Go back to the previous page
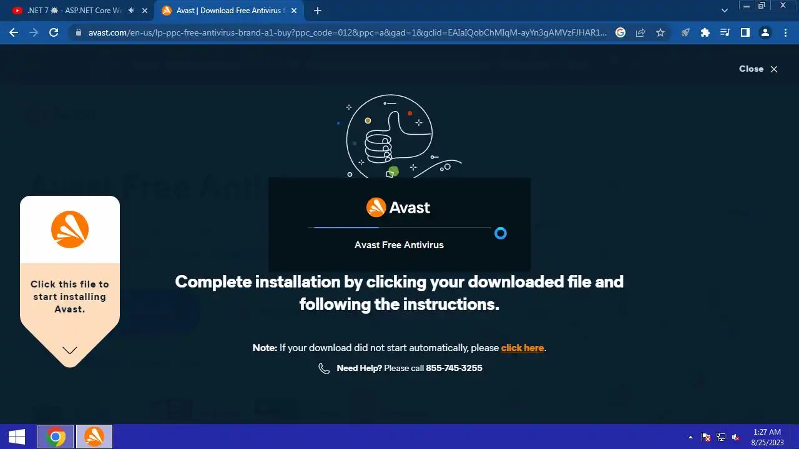 [14, 33]
